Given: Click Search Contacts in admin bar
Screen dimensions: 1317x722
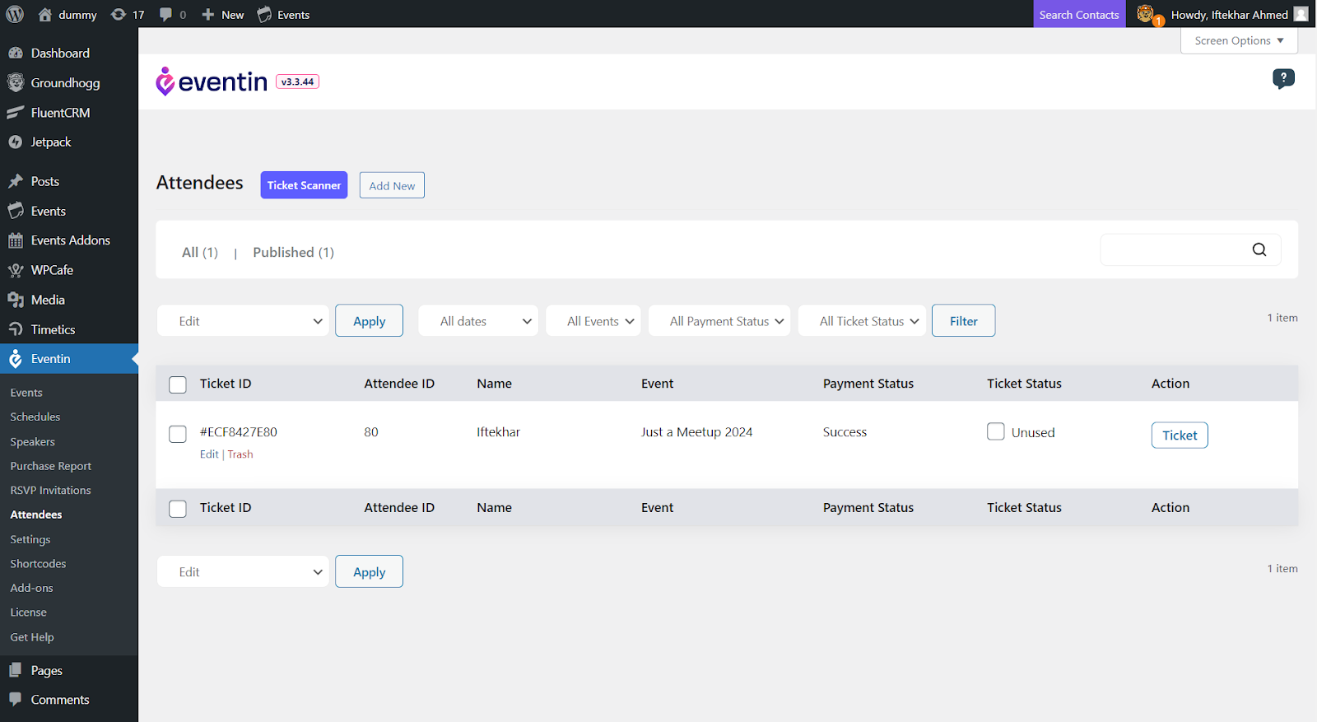Looking at the screenshot, I should click(1079, 14).
